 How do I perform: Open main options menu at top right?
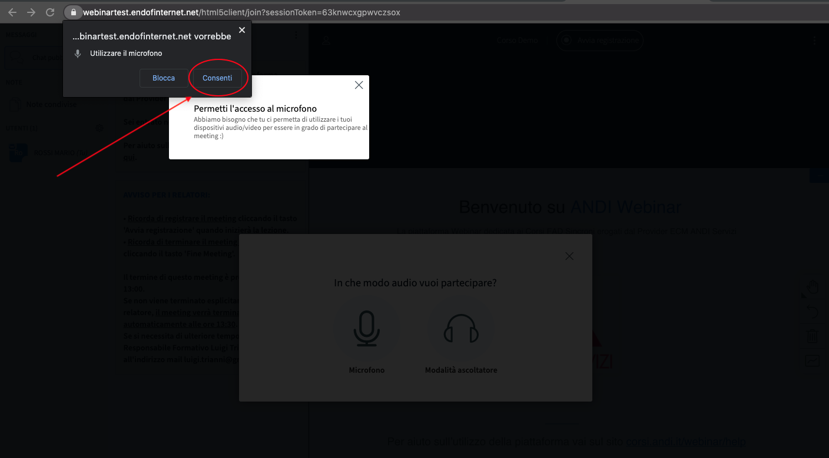tap(814, 41)
